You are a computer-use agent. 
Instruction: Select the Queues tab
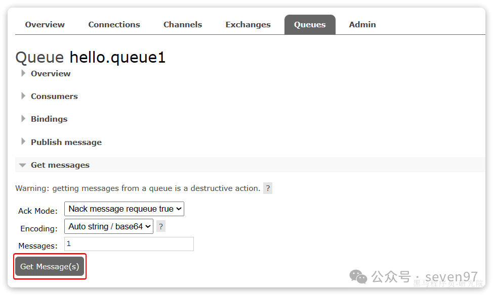tap(310, 24)
